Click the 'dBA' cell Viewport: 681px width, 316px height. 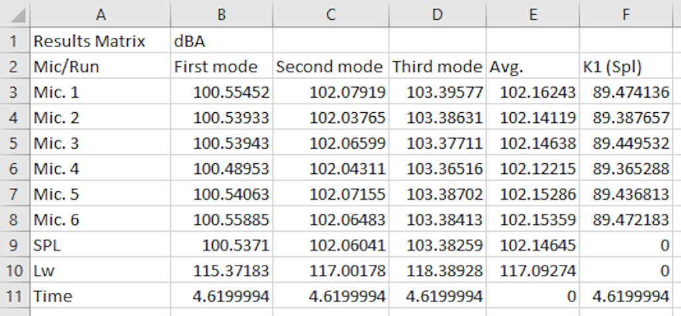tap(221, 41)
